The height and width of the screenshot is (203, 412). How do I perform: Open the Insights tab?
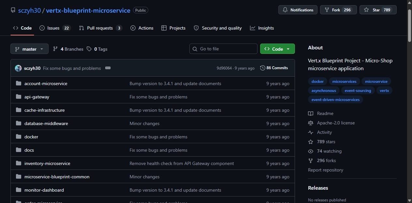pos(262,28)
